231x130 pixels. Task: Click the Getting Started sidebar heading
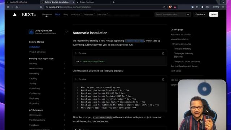36,42
